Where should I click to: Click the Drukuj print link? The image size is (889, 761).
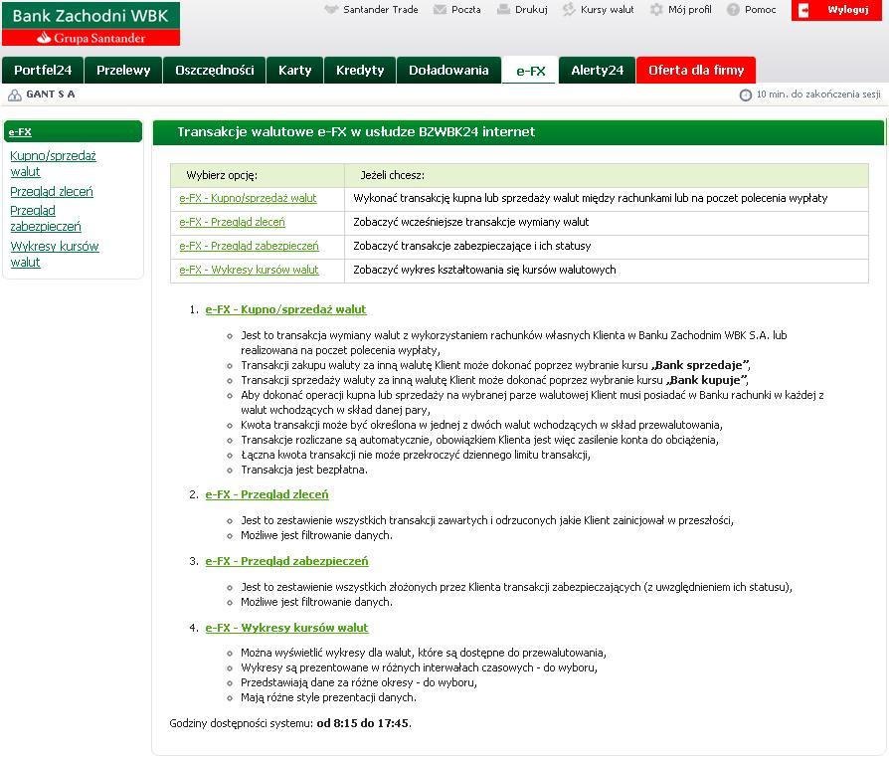(531, 10)
